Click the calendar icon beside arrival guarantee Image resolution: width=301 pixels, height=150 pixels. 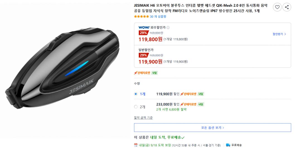coord(136,145)
